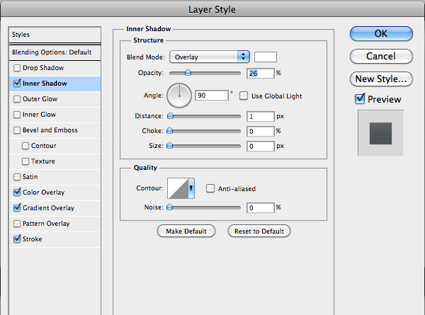425x315 pixels.
Task: Uncheck the Preview checkbox
Action: click(x=360, y=99)
